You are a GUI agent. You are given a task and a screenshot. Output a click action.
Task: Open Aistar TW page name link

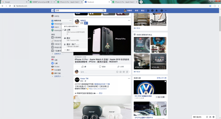[x=84, y=78]
